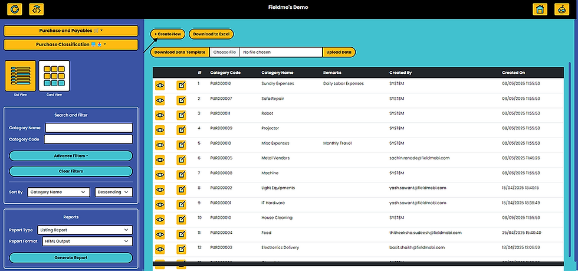Click the Choose File button
The image size is (578, 271).
[x=225, y=52]
